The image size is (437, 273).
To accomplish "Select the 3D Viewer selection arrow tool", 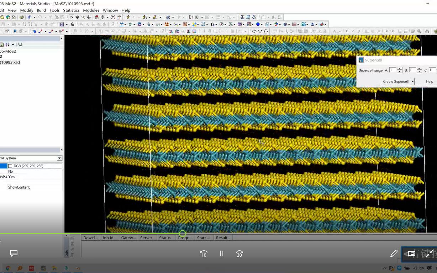I will (x=72, y=17).
